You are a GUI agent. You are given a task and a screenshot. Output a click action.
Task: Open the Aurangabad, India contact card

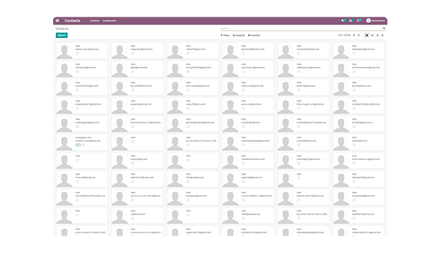[x=81, y=142]
